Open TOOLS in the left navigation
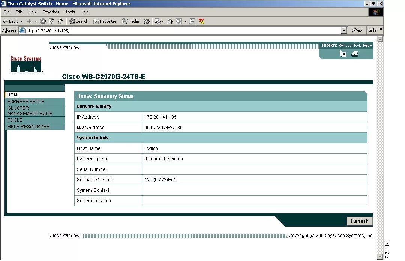This screenshot has height=261, width=405. 36,120
